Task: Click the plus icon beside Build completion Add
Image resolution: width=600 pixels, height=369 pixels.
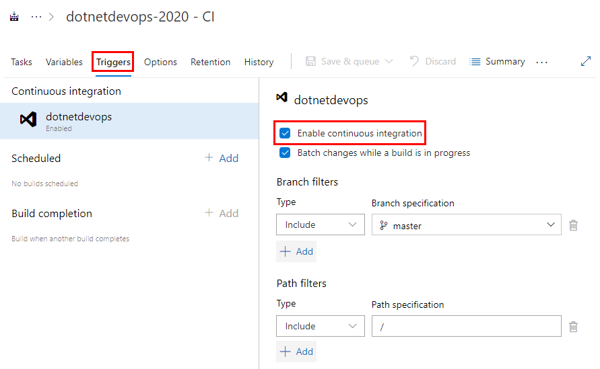Action: tap(209, 212)
